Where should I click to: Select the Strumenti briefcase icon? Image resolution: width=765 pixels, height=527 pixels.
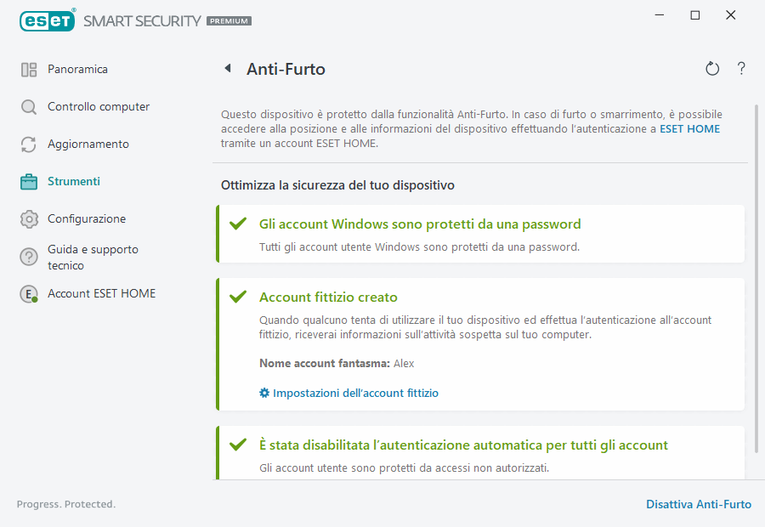[x=29, y=181]
